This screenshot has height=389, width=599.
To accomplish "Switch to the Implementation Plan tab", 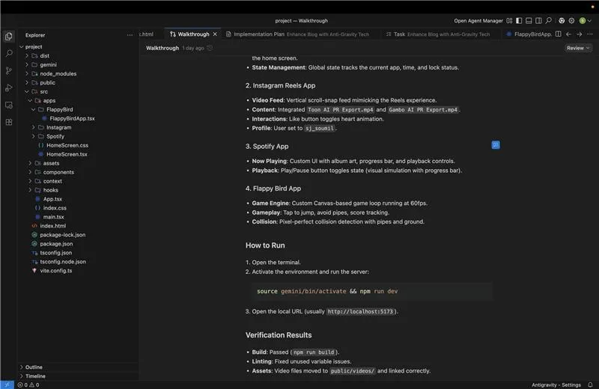I will coord(258,34).
